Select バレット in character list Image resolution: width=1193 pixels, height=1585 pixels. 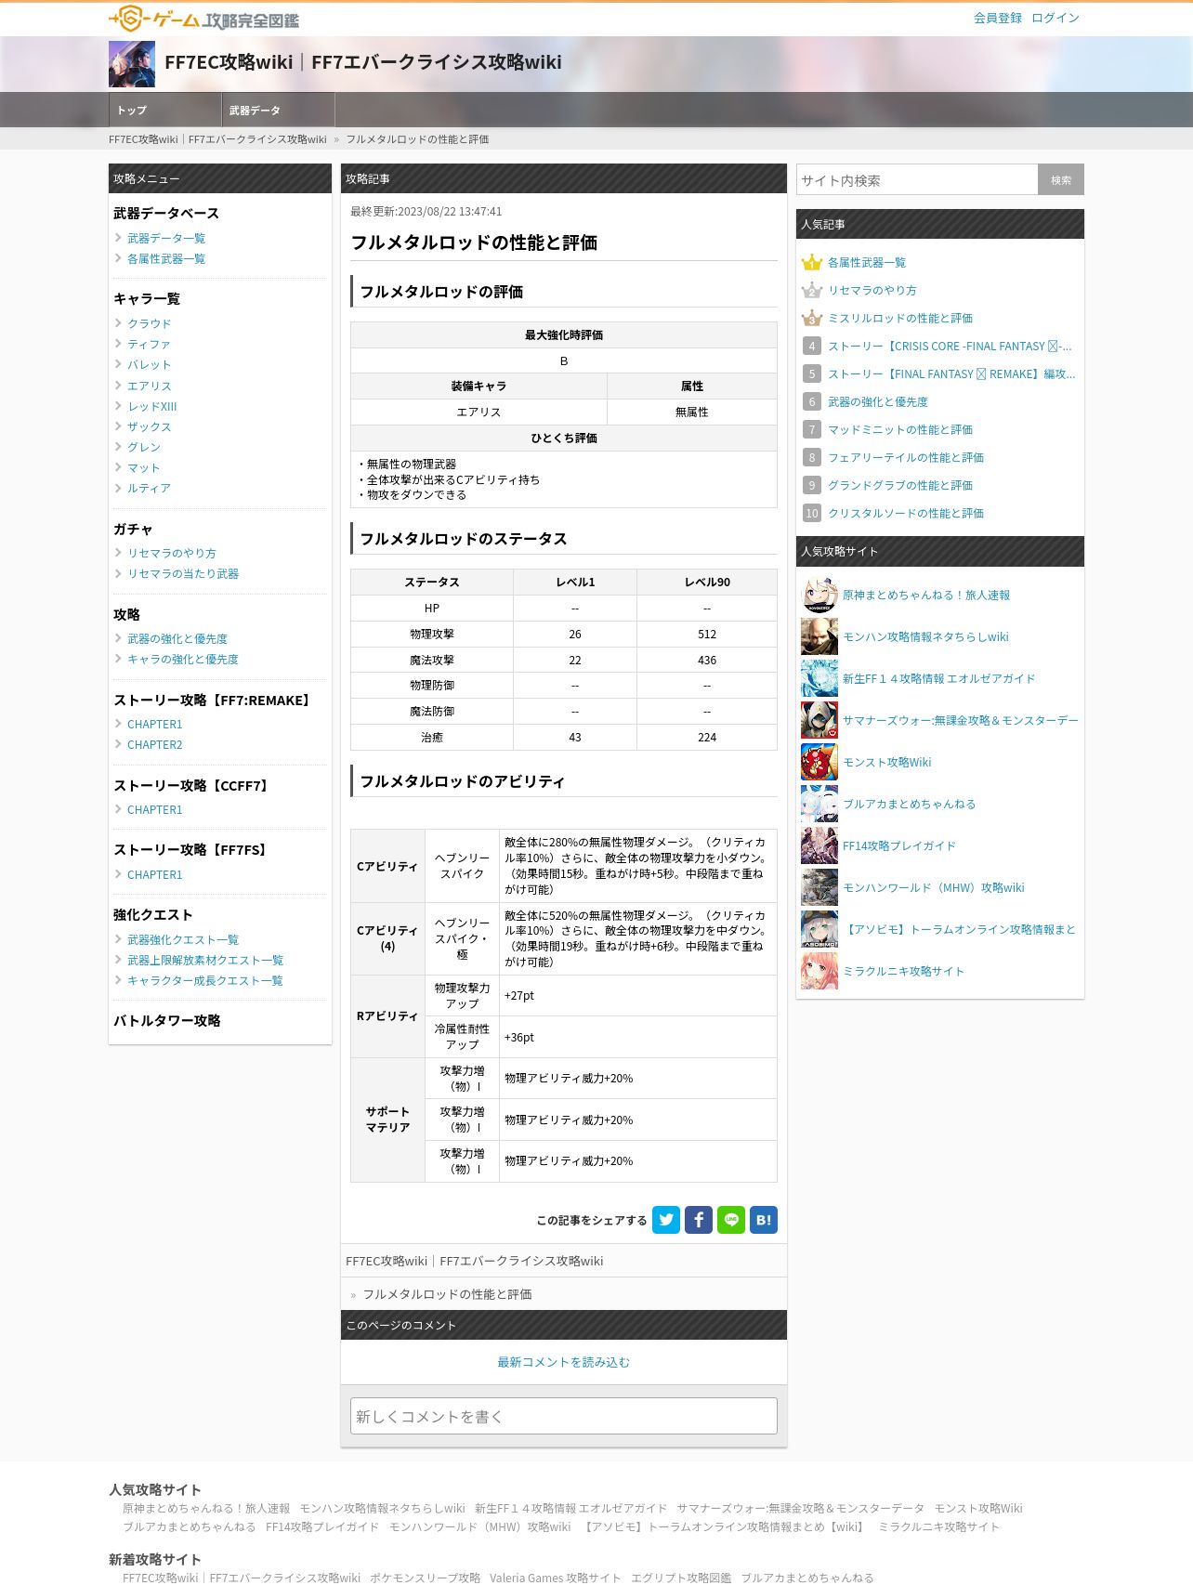click(149, 365)
